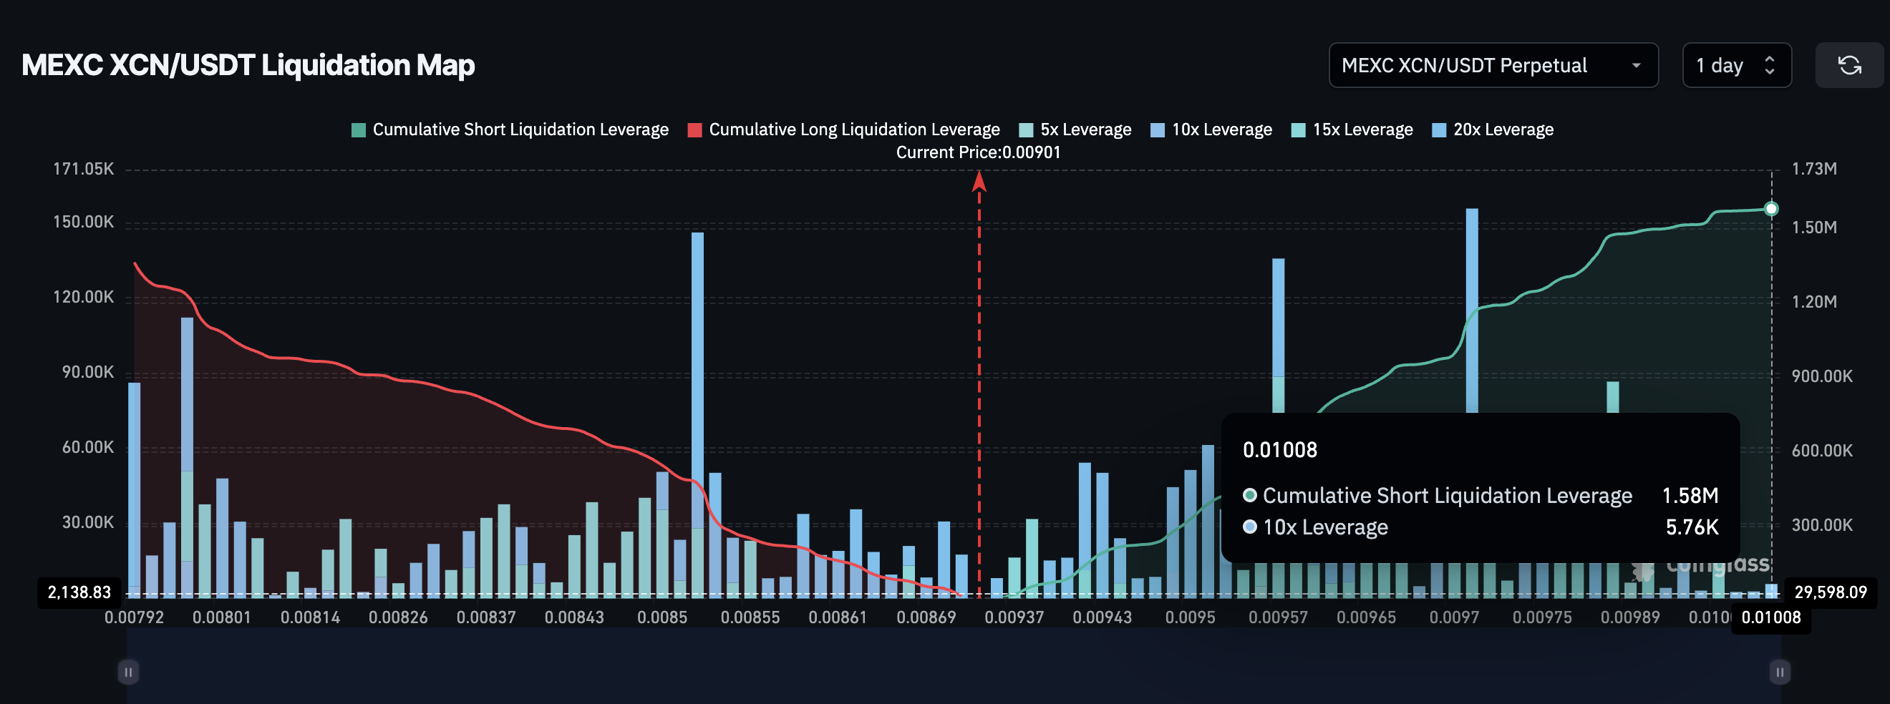Click the 0.01008 price label on x-axis
The height and width of the screenshot is (704, 1890).
pyautogui.click(x=1771, y=617)
